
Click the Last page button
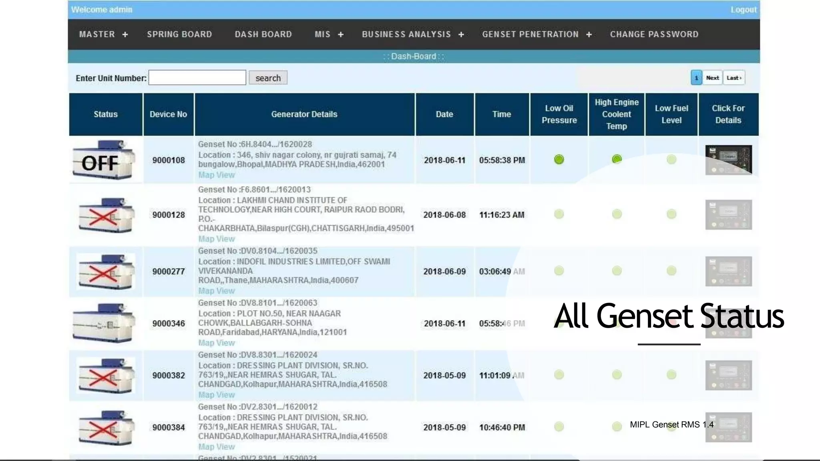(734, 78)
